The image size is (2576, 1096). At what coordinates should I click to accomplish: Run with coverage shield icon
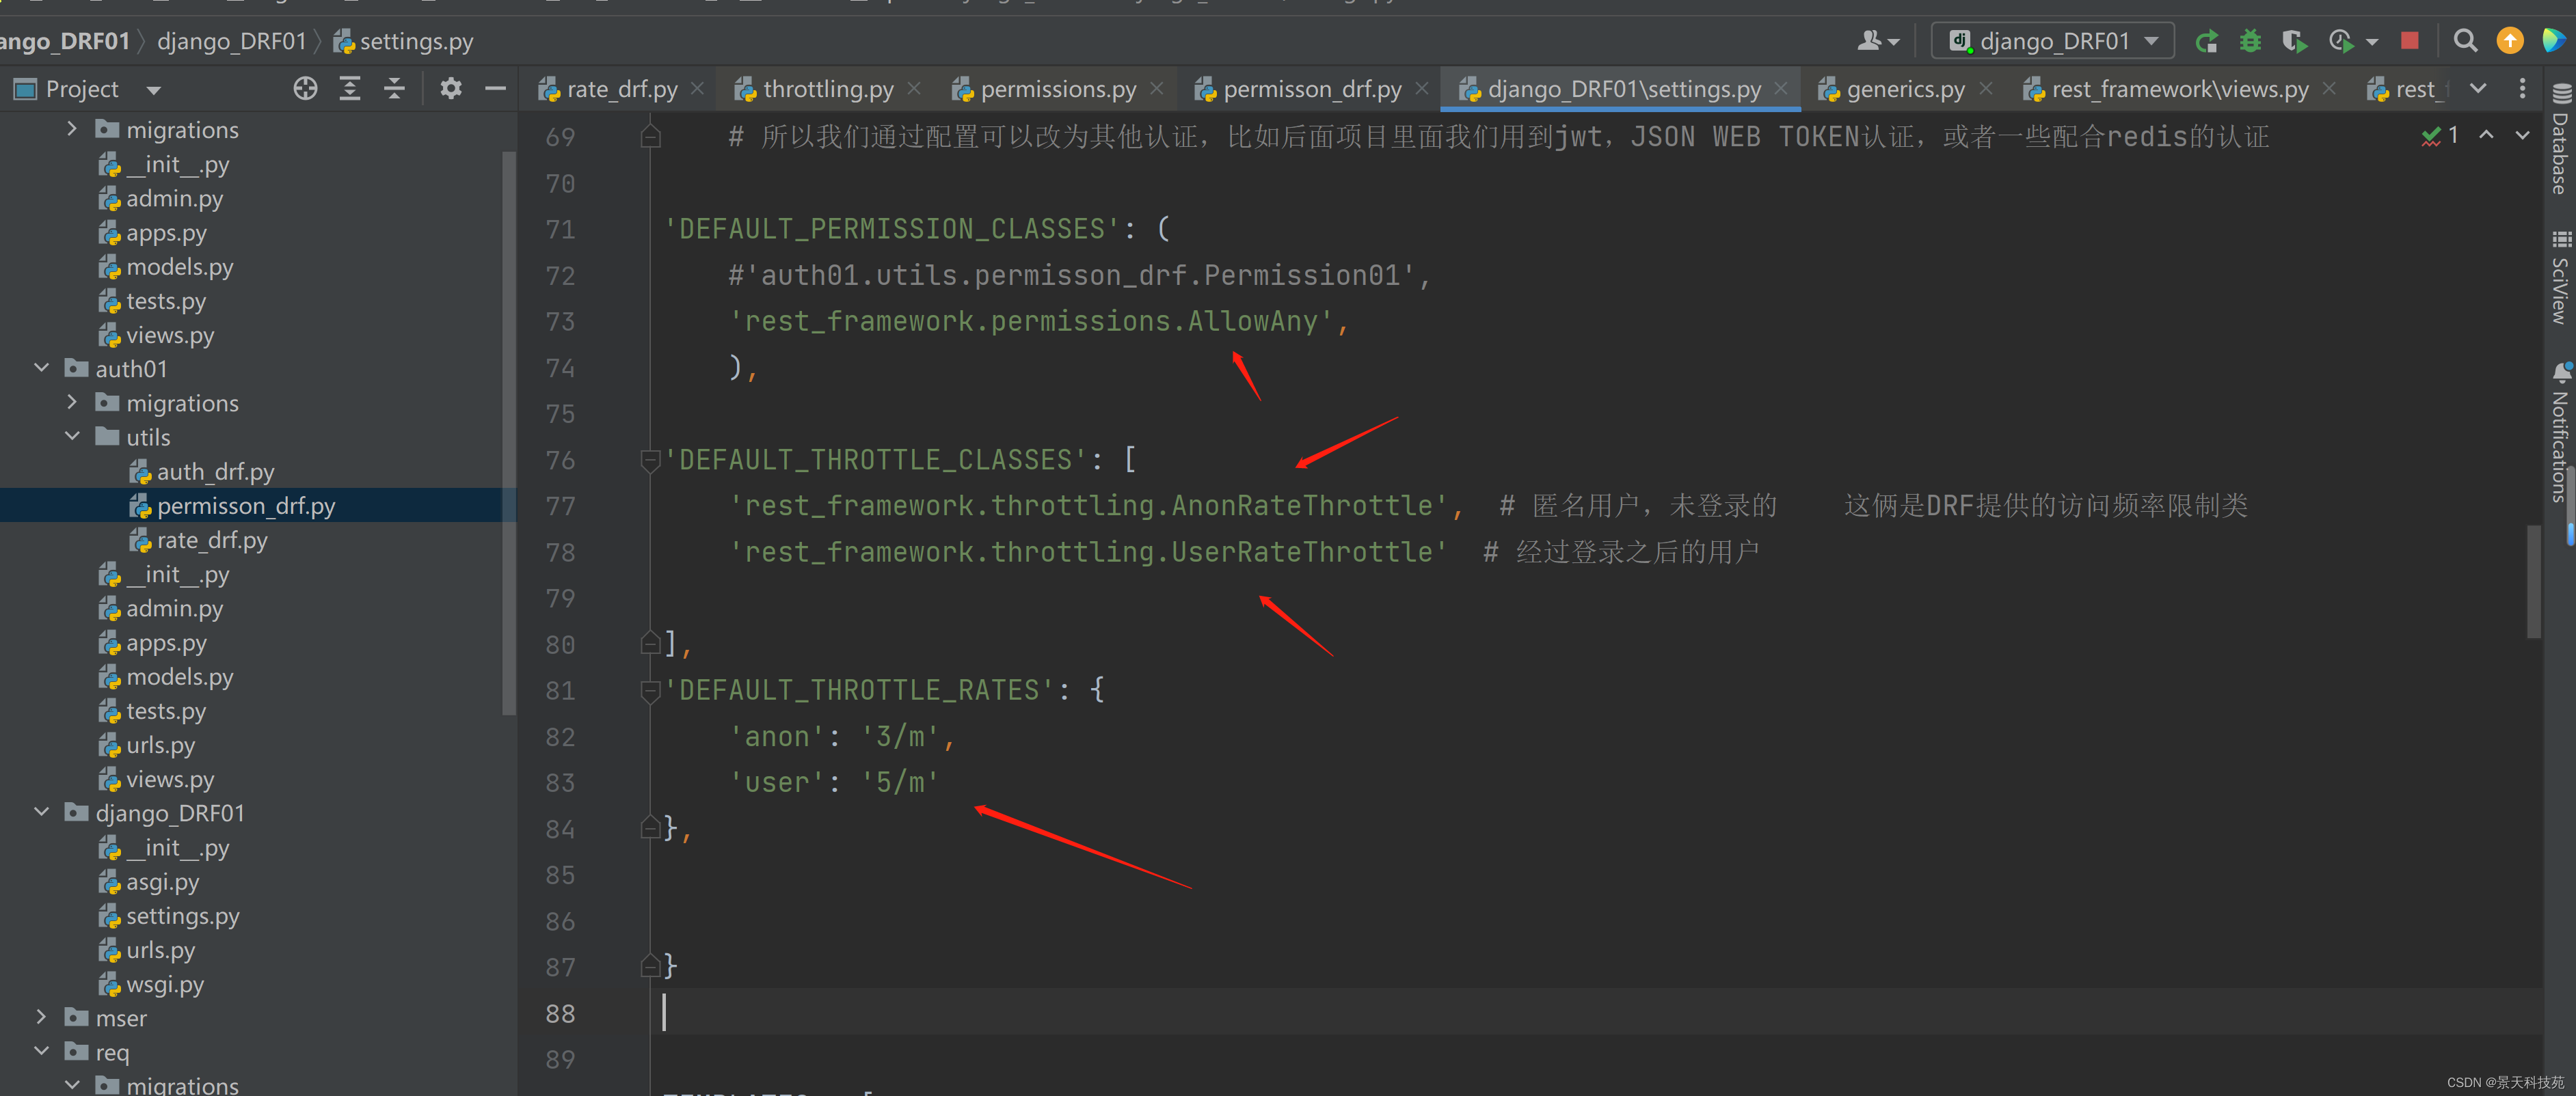click(x=2294, y=41)
